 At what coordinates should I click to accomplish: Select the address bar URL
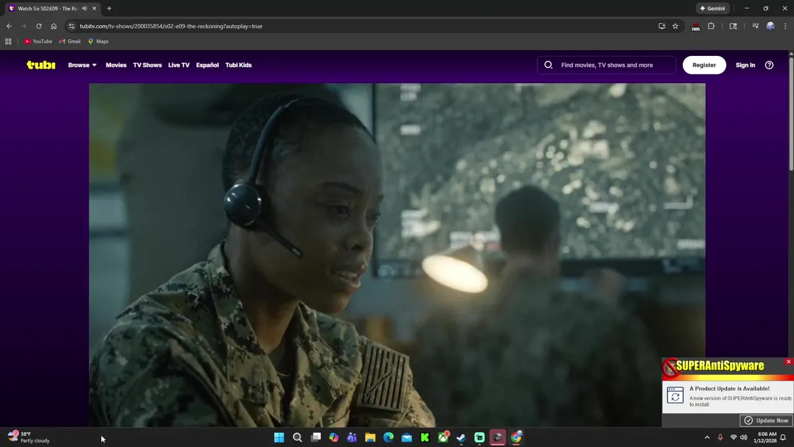(171, 26)
